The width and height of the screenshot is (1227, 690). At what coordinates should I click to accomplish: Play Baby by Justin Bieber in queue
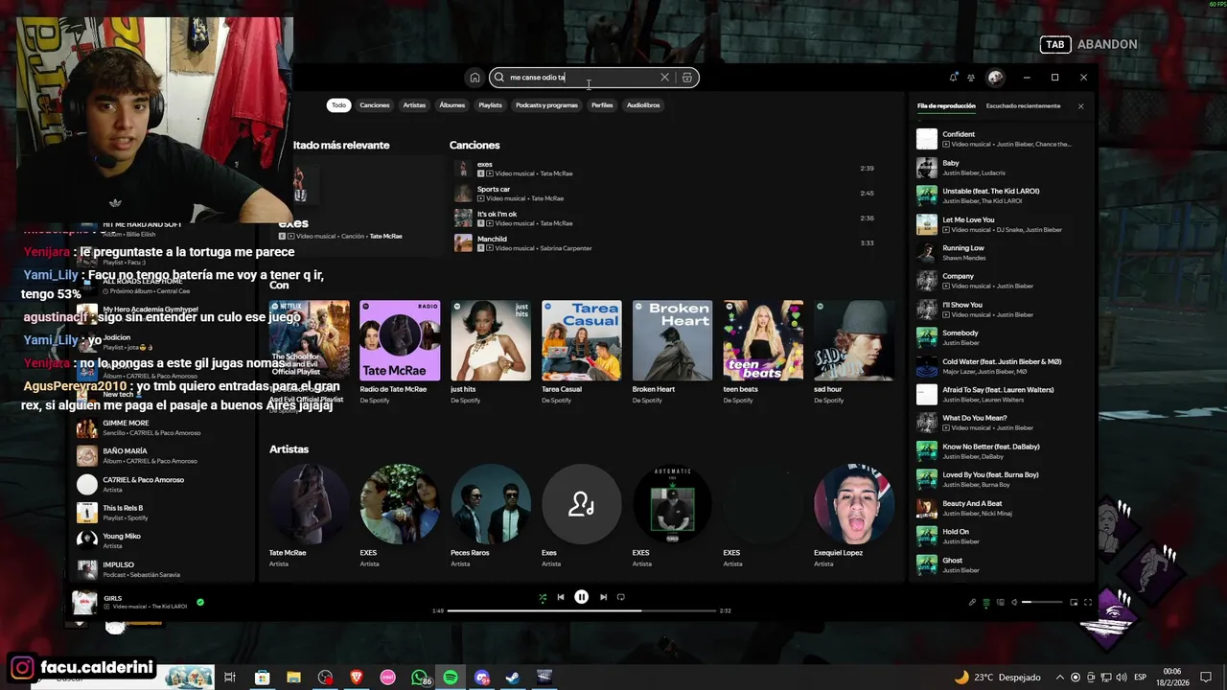[x=1002, y=168]
